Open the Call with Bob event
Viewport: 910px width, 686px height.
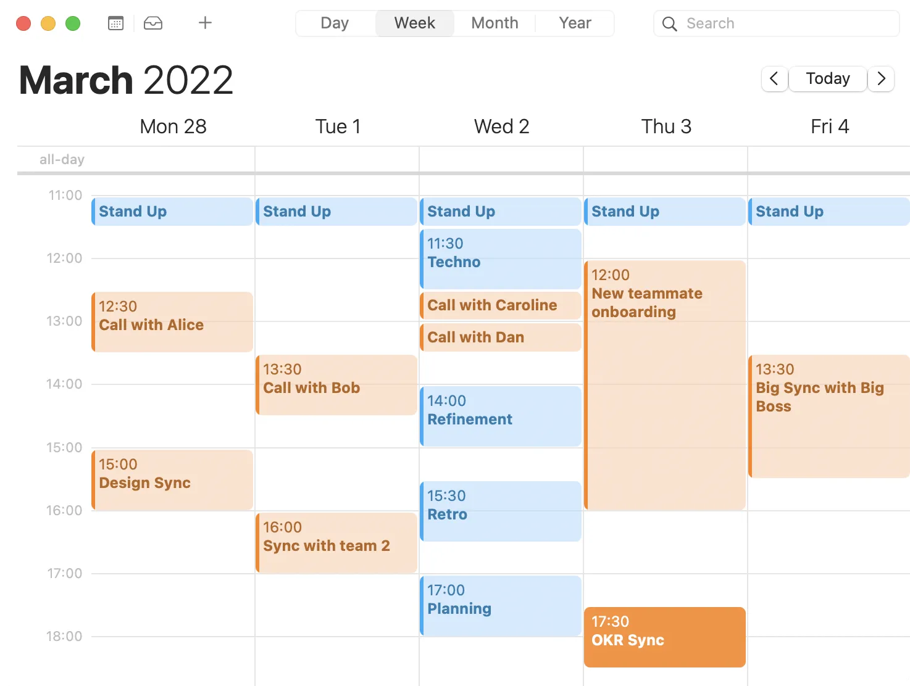click(336, 384)
